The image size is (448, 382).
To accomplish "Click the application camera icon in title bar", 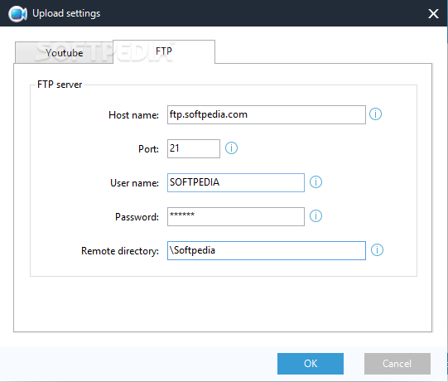I will coord(17,13).
